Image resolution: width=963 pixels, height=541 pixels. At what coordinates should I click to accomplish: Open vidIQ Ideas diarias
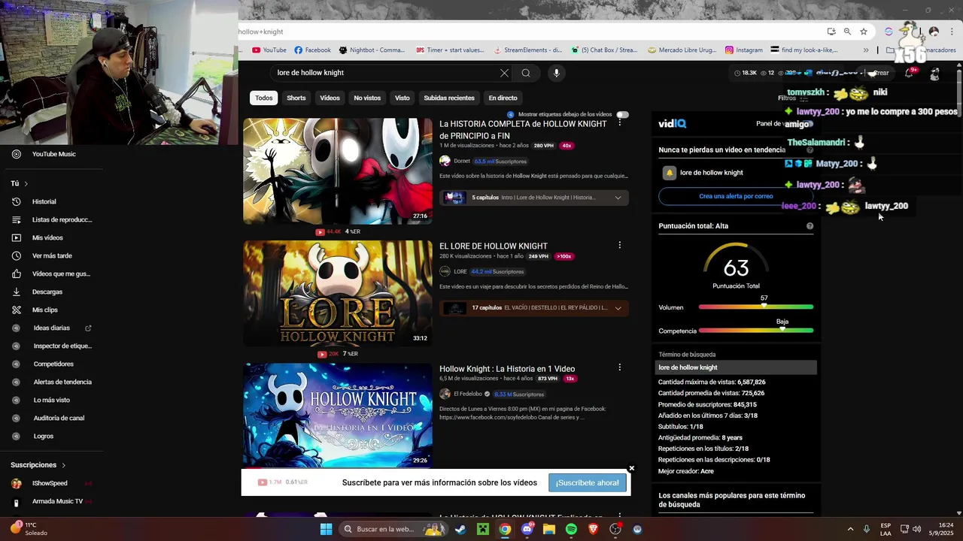click(51, 328)
